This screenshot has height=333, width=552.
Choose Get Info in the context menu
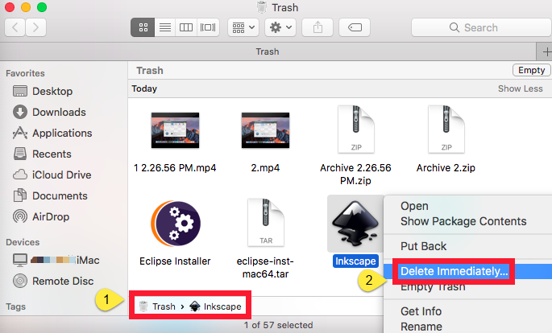pyautogui.click(x=421, y=311)
